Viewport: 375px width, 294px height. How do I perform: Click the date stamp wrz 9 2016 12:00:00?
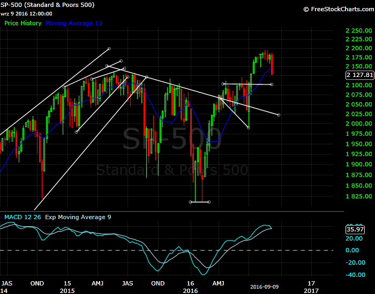tap(26, 14)
